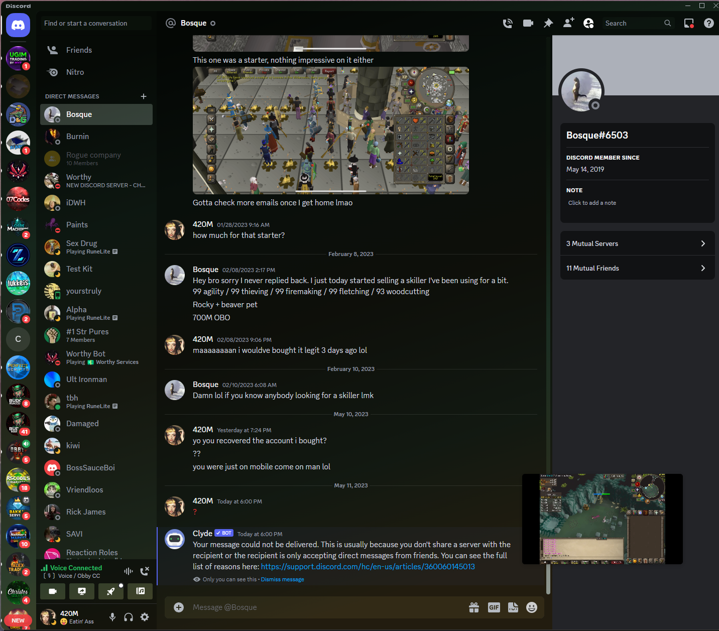Open the C letter server icon
Viewport: 719px width, 631px height.
[18, 339]
